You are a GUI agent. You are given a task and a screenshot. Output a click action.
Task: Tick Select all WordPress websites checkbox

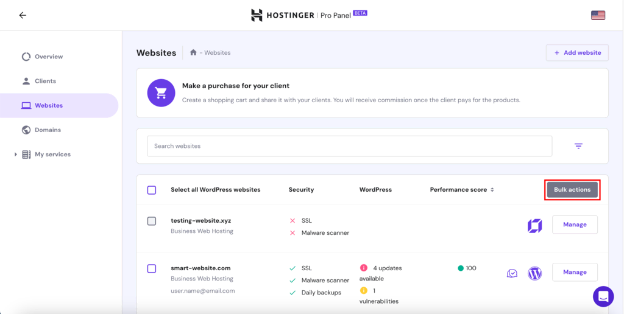(x=152, y=190)
